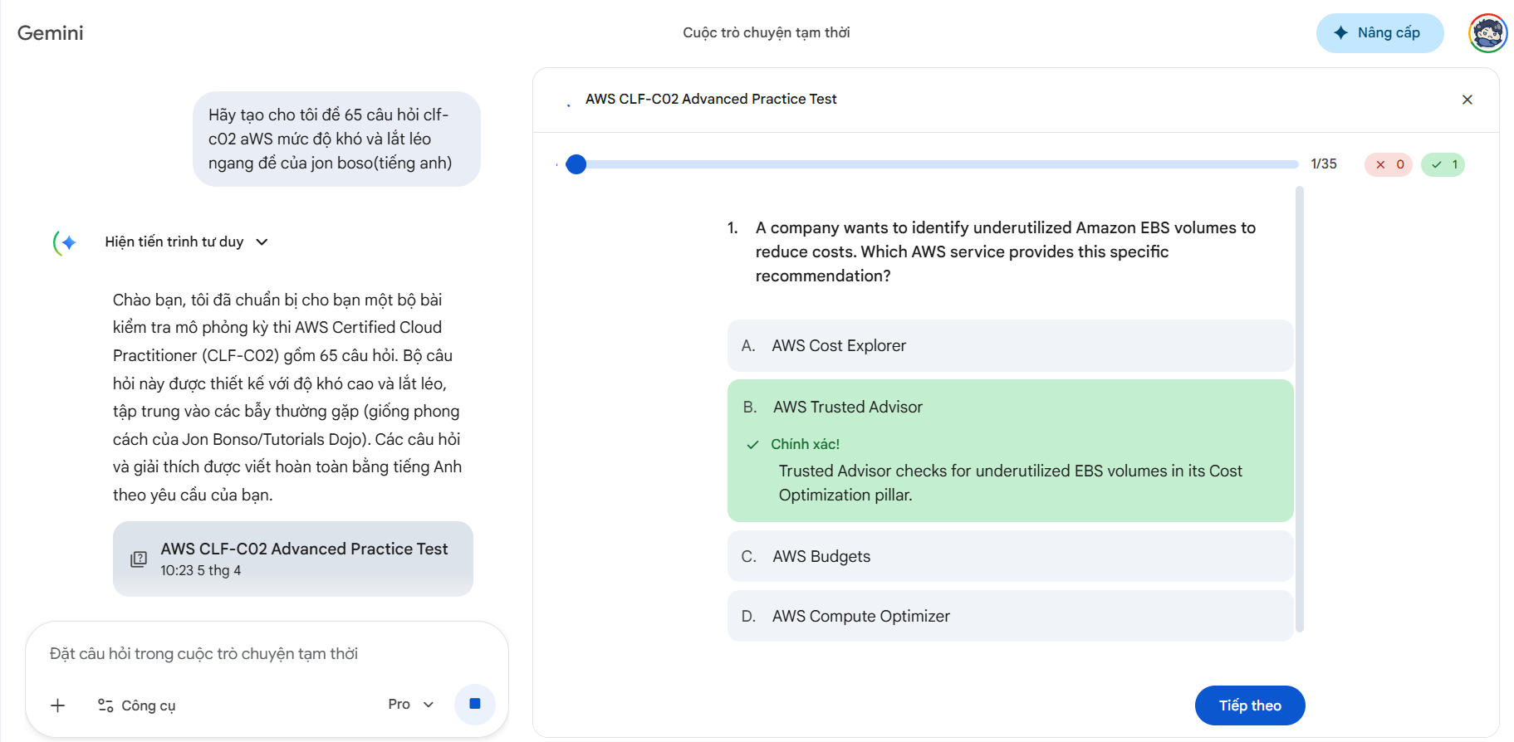1514x742 pixels.
Task: Click the Trusted Advisor explanation text
Action: (1011, 483)
